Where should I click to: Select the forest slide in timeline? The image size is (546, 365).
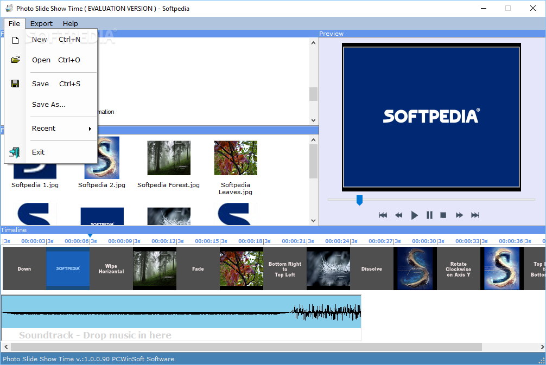tap(155, 268)
